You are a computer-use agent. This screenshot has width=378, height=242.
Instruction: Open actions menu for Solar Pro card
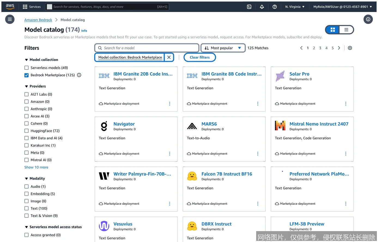coord(346,104)
